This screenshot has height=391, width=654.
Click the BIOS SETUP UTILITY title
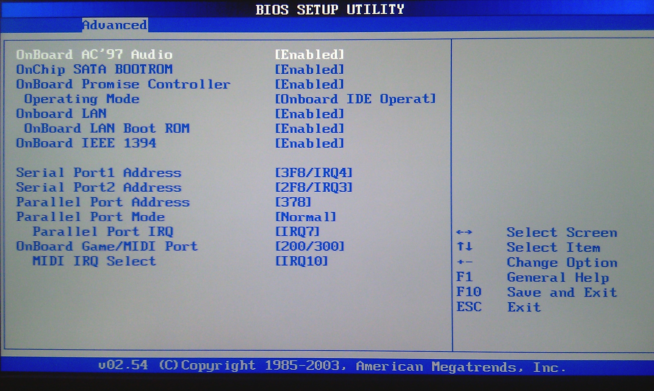330,10
